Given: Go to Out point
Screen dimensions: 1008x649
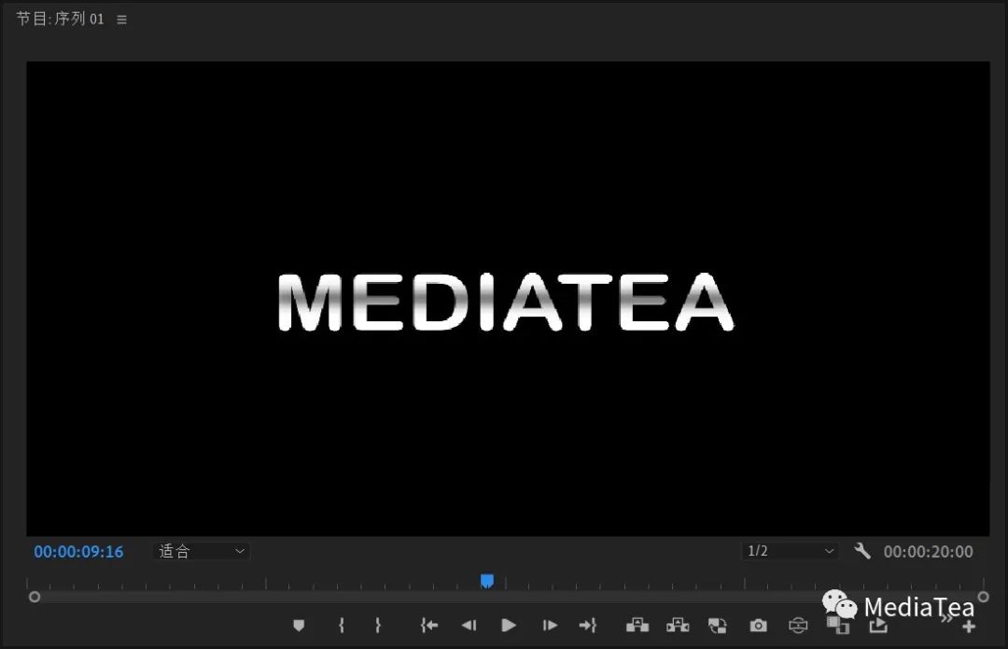Looking at the screenshot, I should pos(588,626).
